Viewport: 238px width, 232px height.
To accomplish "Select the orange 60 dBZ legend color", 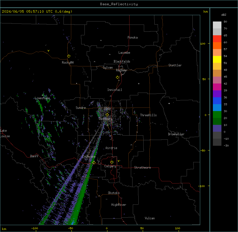I will (x=217, y=45).
